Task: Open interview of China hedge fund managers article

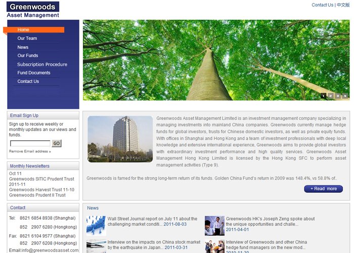Action: [x=267, y=245]
